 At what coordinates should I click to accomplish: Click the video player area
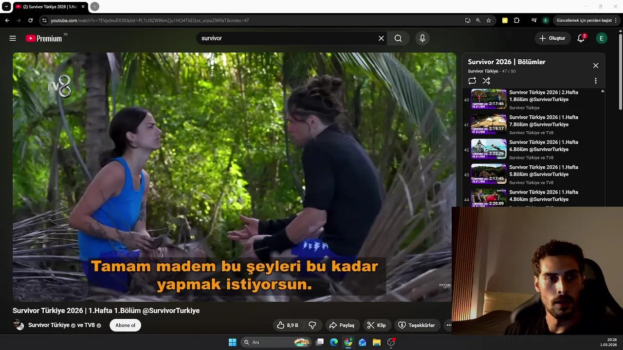(235, 177)
